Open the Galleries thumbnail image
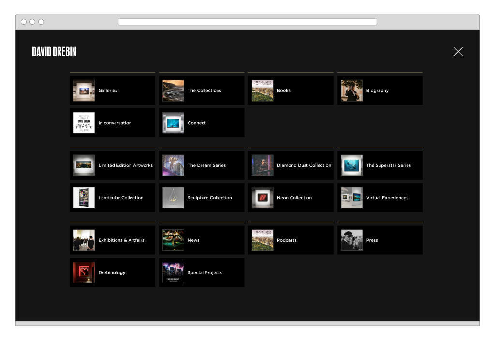The height and width of the screenshot is (351, 495). pyautogui.click(x=84, y=90)
